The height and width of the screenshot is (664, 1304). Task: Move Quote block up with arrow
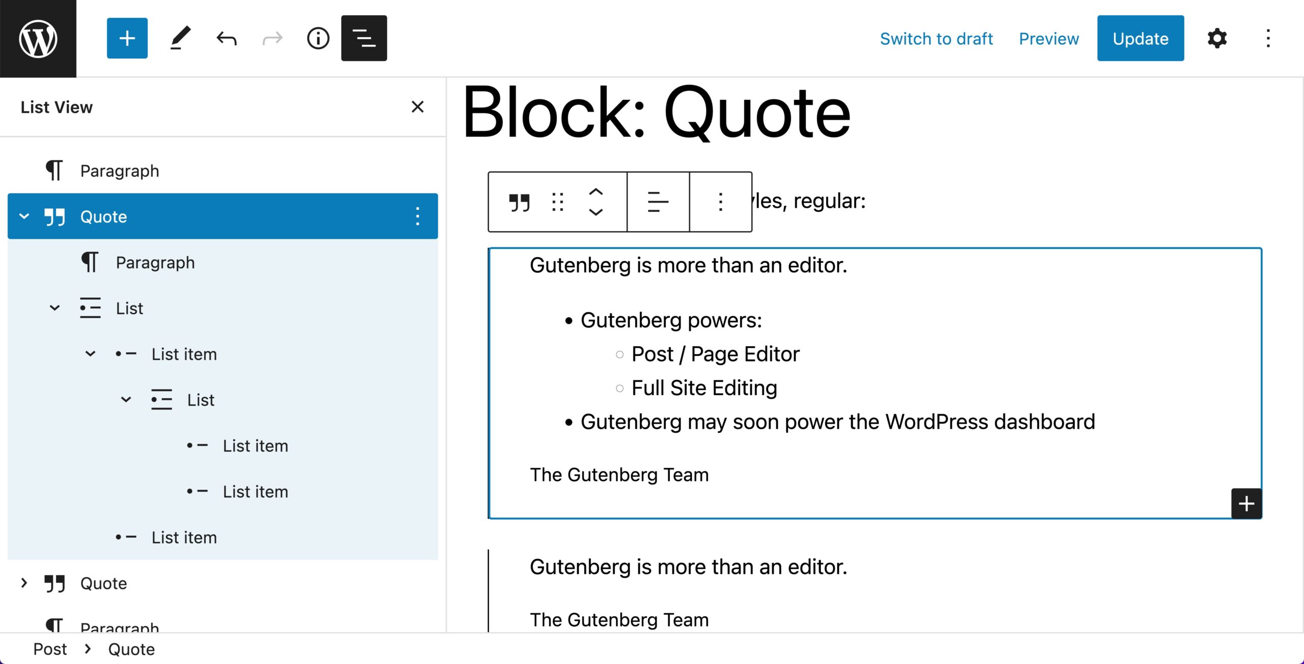[595, 192]
